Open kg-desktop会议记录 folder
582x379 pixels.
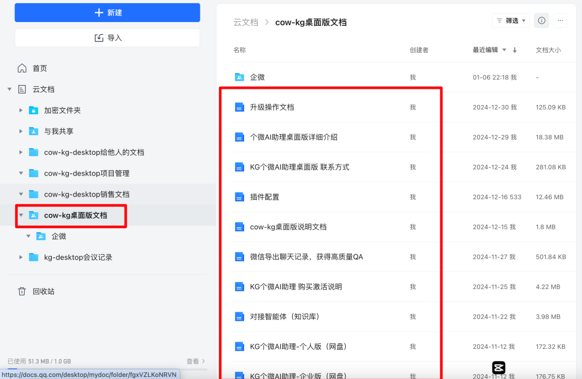pyautogui.click(x=78, y=257)
